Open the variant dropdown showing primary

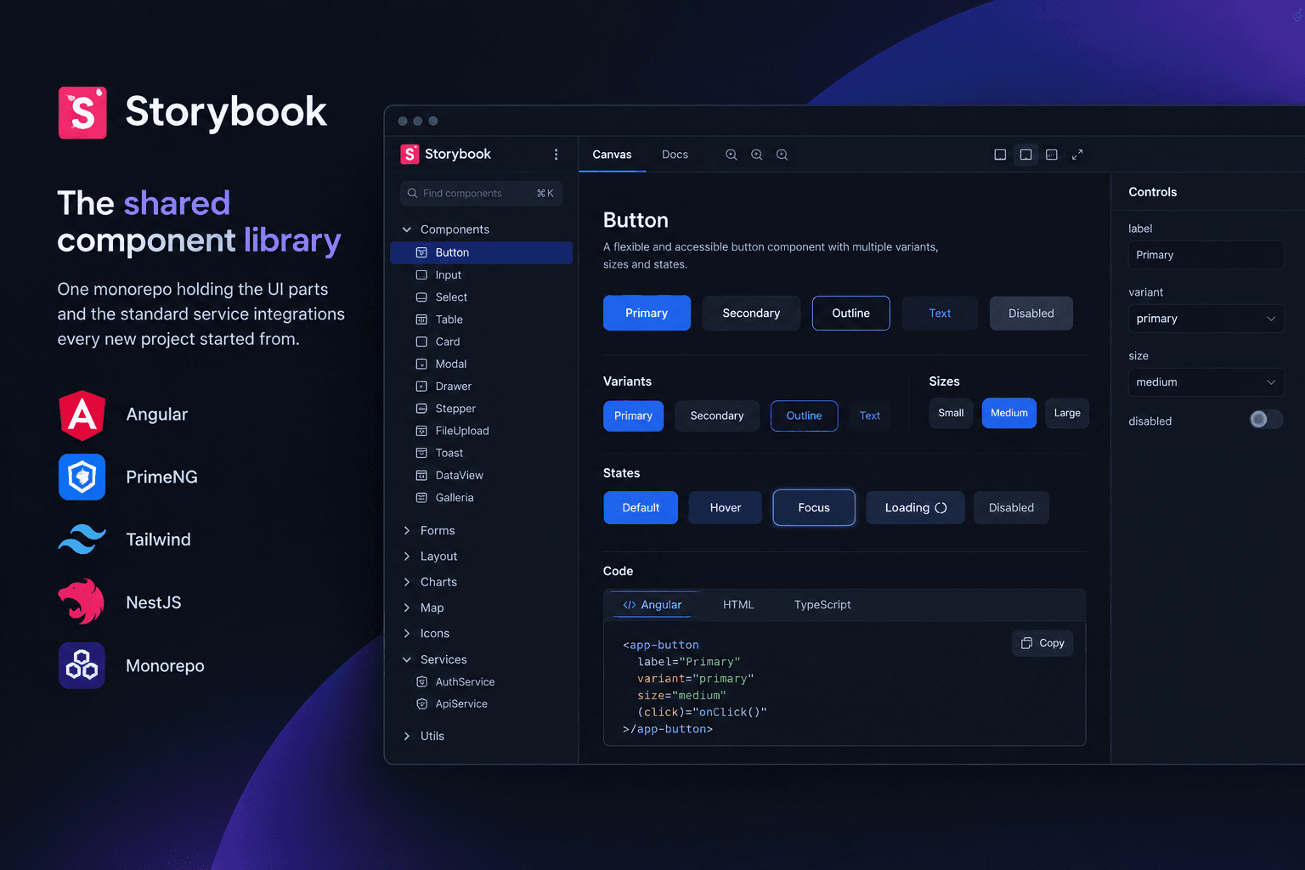(x=1206, y=319)
